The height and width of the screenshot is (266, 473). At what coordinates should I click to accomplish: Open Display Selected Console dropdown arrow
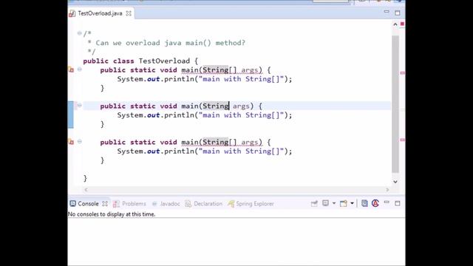334,204
